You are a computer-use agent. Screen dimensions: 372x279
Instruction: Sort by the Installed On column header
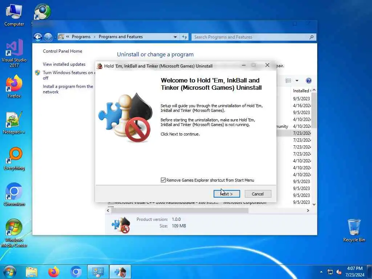[302, 90]
